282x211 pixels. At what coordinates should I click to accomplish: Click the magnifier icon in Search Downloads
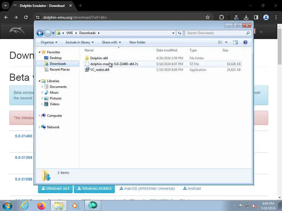(248, 33)
